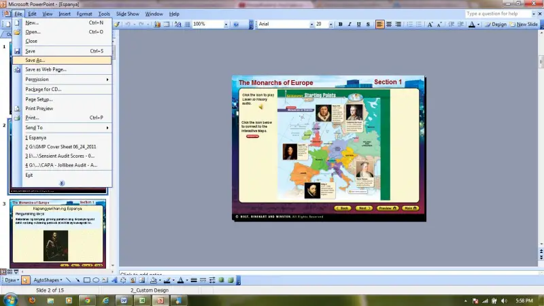Click the audio speaker icon on slide
Image resolution: width=544 pixels, height=306 pixels.
(260, 106)
